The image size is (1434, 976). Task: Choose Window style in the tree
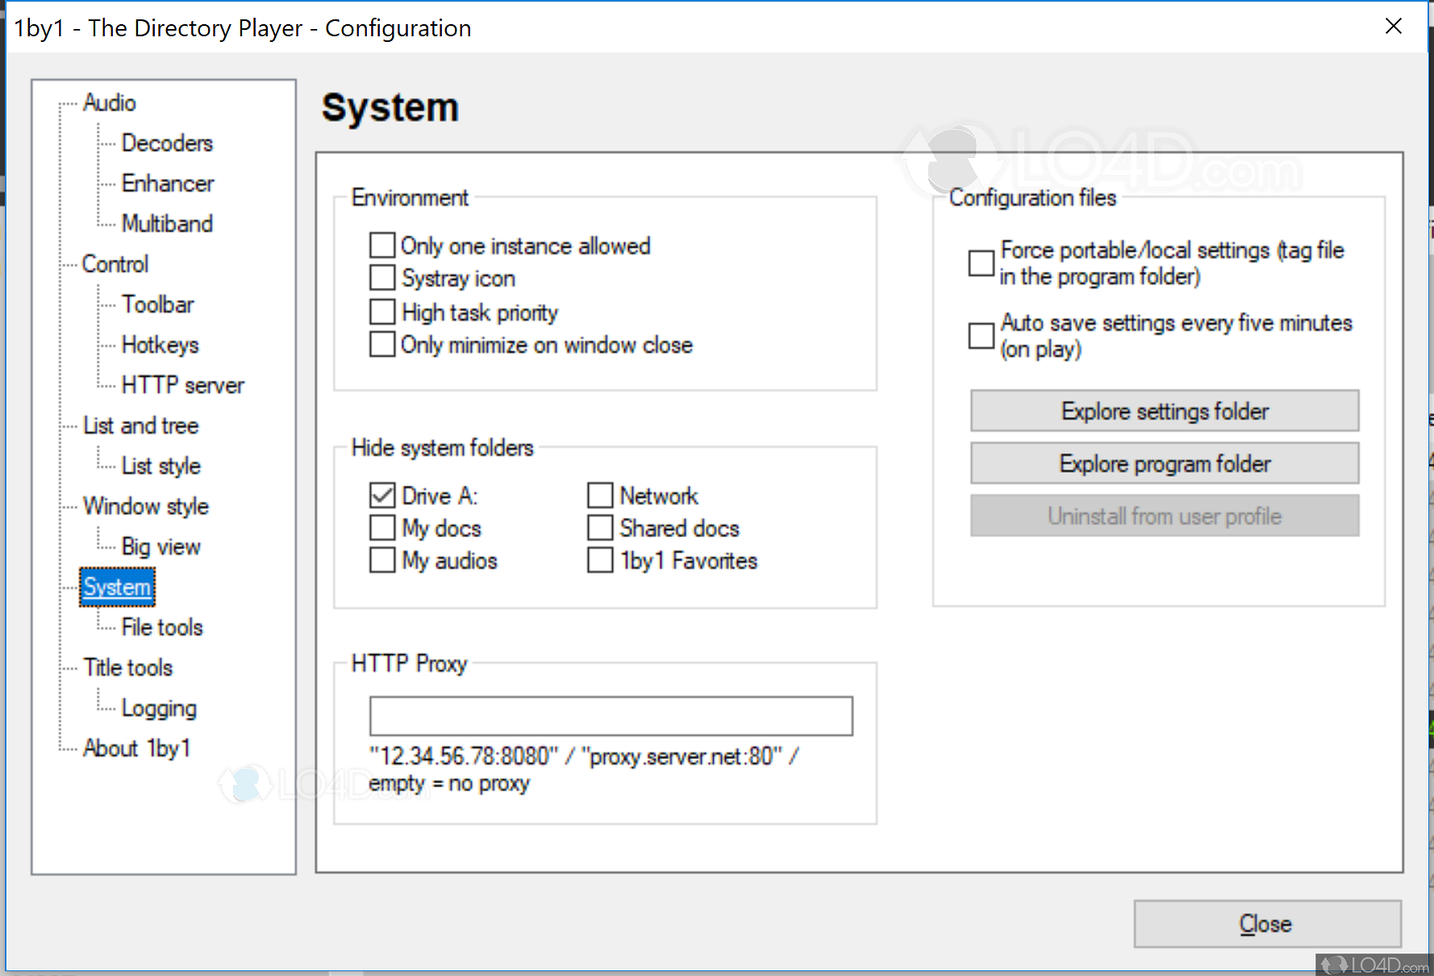[x=146, y=507]
